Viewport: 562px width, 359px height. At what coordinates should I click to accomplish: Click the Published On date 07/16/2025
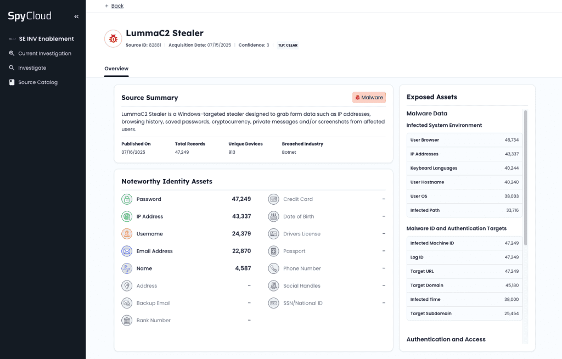[133, 152]
